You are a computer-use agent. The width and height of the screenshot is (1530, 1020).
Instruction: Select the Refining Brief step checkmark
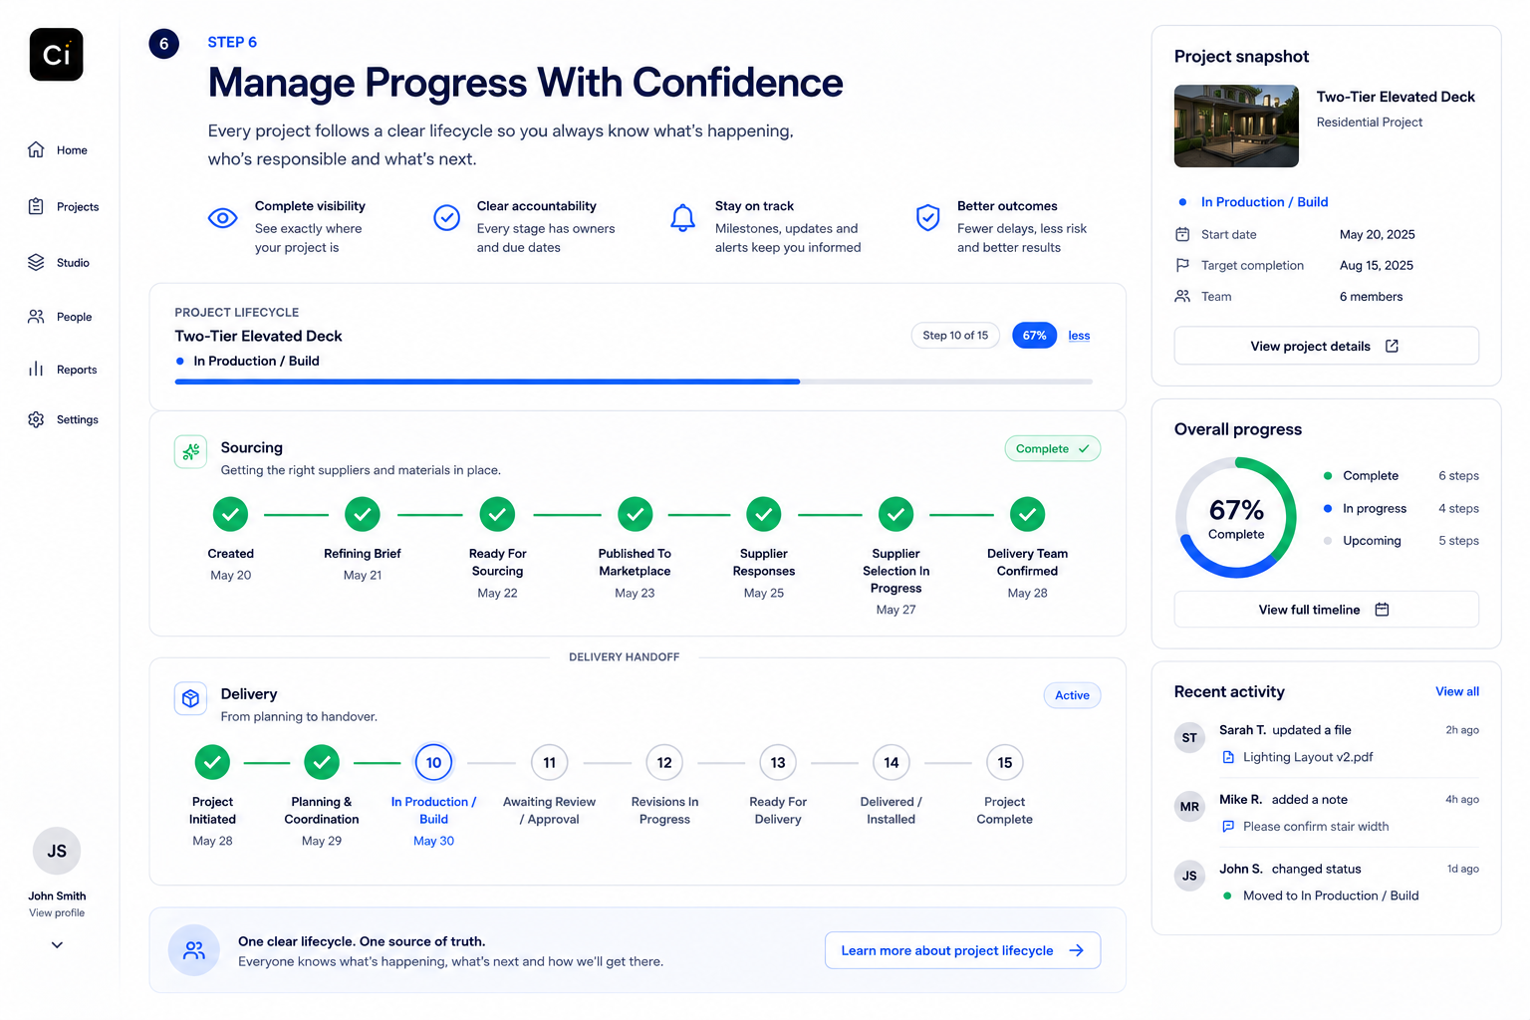[x=363, y=514]
